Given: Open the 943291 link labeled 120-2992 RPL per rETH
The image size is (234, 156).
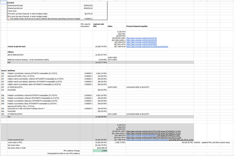Looking at the screenshot, I should [x=160, y=140].
